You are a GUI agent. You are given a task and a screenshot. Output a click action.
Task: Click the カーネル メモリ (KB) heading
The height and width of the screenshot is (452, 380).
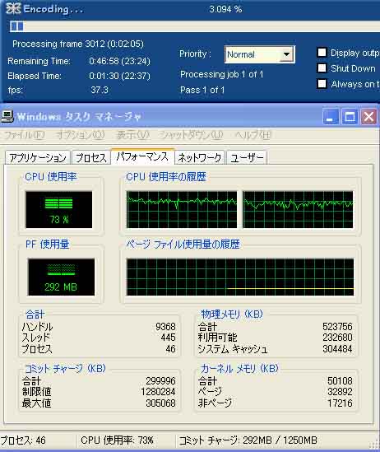click(239, 368)
